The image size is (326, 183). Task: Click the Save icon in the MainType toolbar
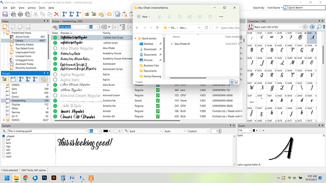point(5,14)
